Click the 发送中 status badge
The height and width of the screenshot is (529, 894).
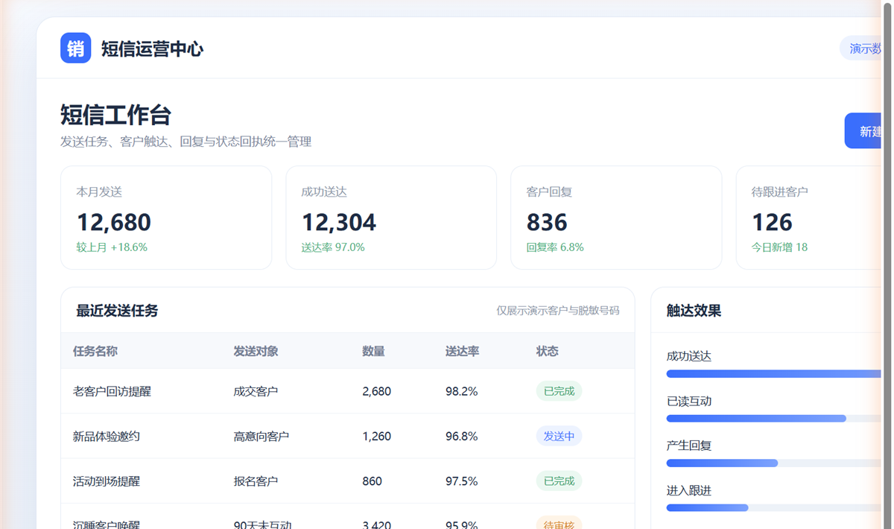[x=559, y=436]
